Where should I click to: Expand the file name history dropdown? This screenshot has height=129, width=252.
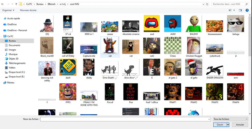tap(209, 119)
